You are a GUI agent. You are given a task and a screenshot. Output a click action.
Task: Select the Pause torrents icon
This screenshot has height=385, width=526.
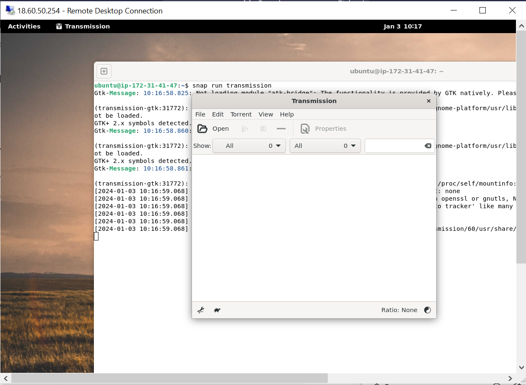(x=263, y=129)
